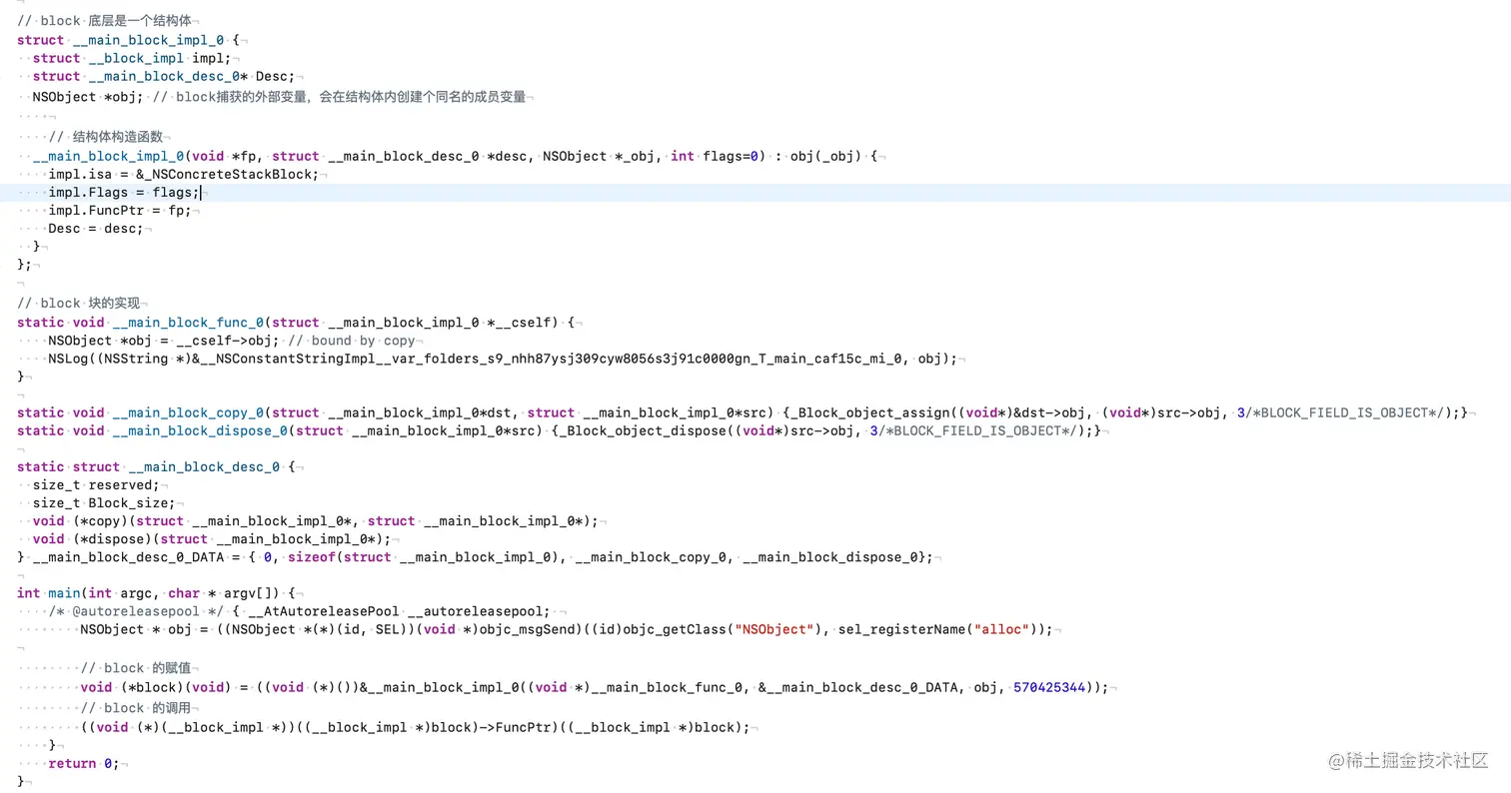This screenshot has width=1511, height=793.
Task: Click line "return 0;"
Action: 83,764
